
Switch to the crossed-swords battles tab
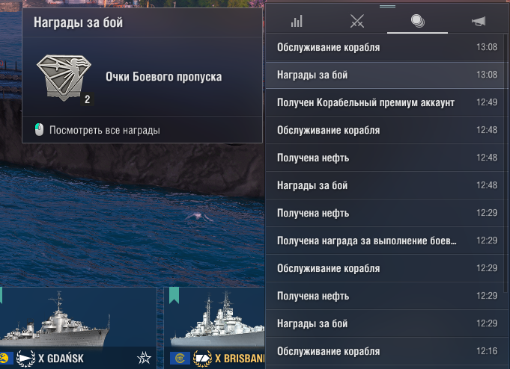(356, 22)
